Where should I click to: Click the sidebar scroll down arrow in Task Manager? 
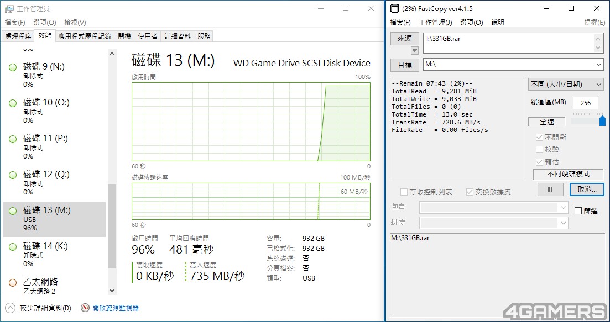pos(112,290)
